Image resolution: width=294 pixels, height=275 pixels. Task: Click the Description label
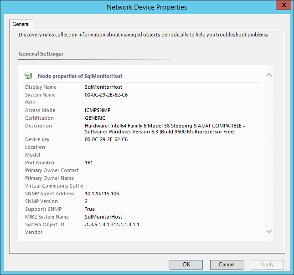coord(38,126)
